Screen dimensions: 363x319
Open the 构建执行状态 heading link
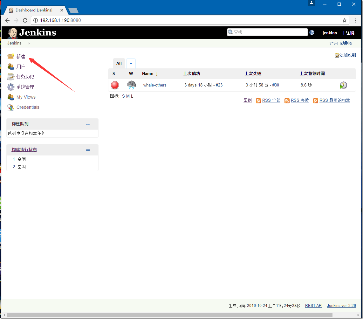point(24,150)
